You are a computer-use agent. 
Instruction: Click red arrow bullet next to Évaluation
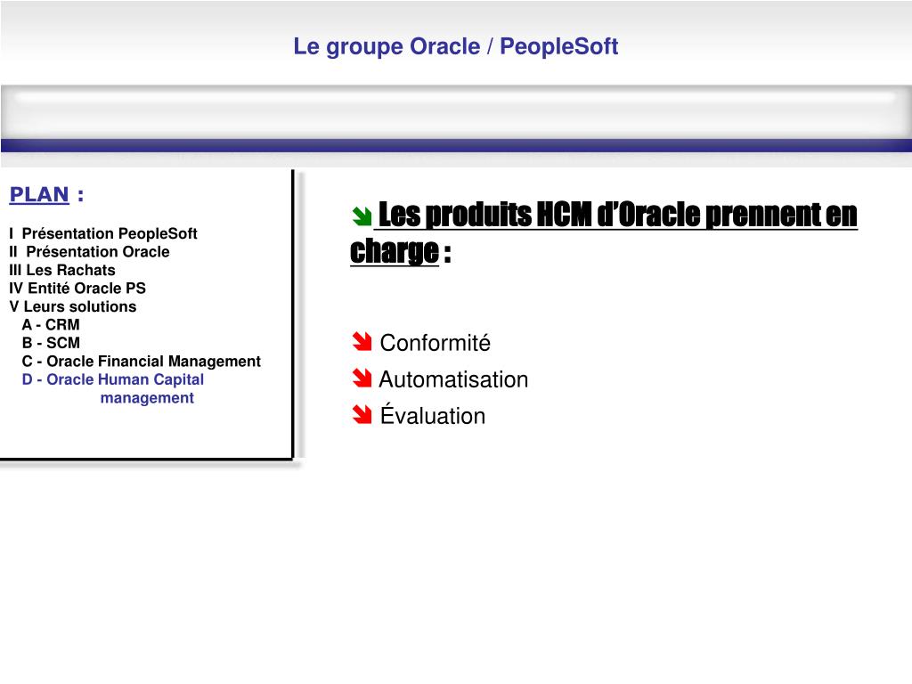362,415
